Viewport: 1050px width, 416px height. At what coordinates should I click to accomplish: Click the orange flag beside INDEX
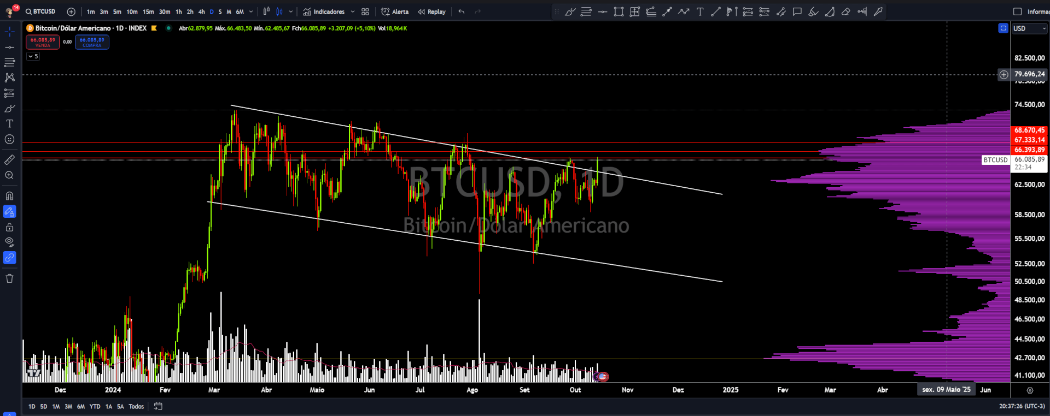(154, 28)
